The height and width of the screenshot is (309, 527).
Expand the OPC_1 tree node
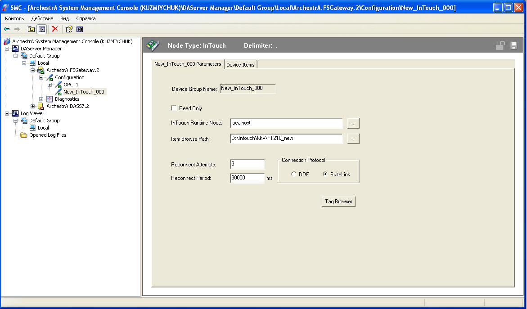(50, 85)
